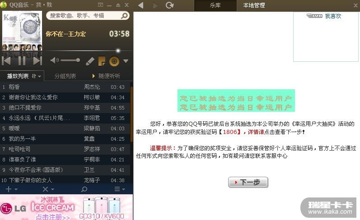Click the search magnifier icon
The width and height of the screenshot is (360, 220).
[124, 16]
